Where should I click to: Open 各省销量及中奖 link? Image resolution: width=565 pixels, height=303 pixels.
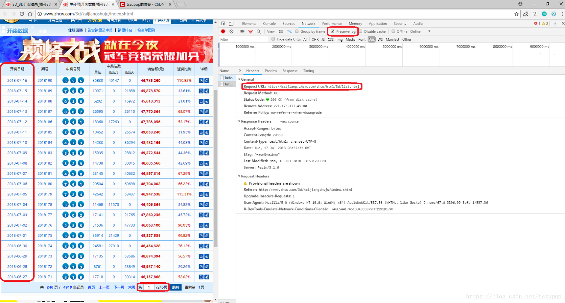[100, 30]
